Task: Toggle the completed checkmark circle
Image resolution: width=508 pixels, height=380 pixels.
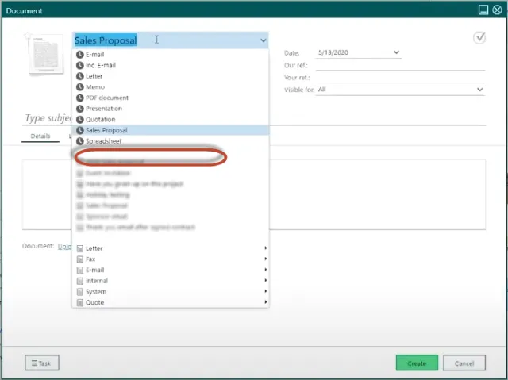Action: [x=479, y=38]
